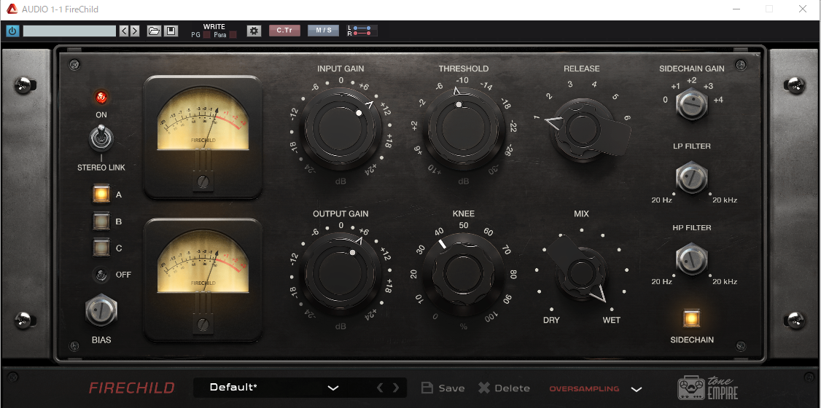Click the Delete preset button

tap(504, 388)
